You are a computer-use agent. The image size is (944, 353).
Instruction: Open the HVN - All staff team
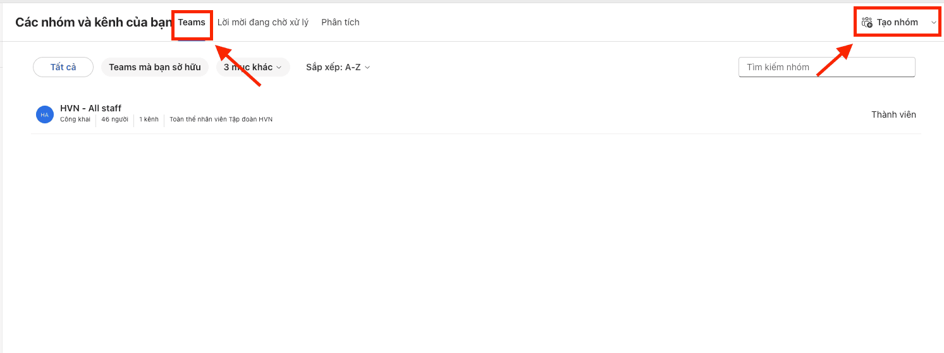pyautogui.click(x=91, y=108)
